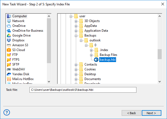Click the .Index folder icon
Screen dimensions: 167x119
97,50
